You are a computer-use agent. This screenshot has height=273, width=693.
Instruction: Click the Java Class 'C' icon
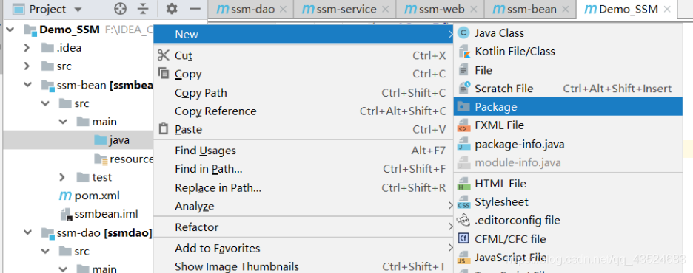point(463,33)
